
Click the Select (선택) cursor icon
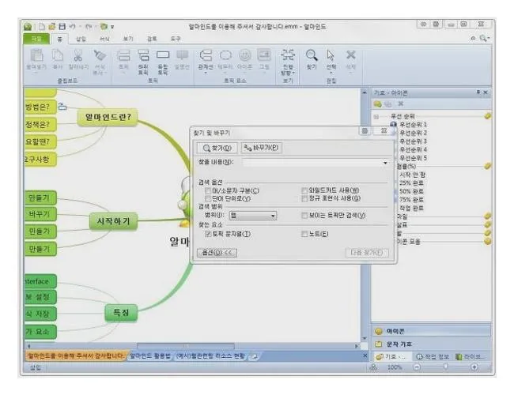point(331,55)
